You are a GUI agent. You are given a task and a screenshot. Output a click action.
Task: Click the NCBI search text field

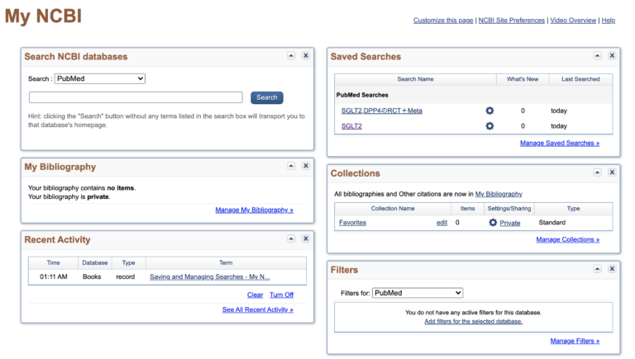coord(136,97)
